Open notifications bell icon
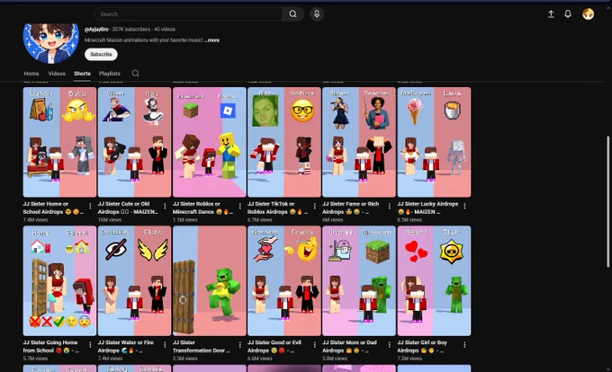The height and width of the screenshot is (372, 612). [568, 14]
